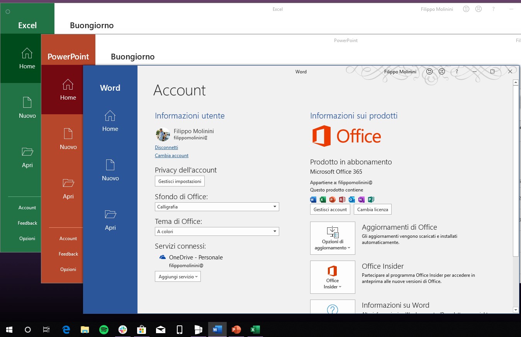
Task: Click the Word product icon under Questo prodotto contiene
Action: [313, 200]
